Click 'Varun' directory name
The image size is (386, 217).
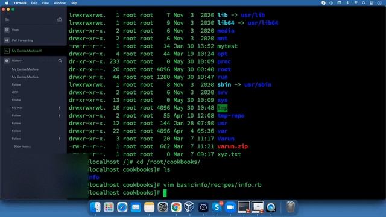click(x=226, y=139)
